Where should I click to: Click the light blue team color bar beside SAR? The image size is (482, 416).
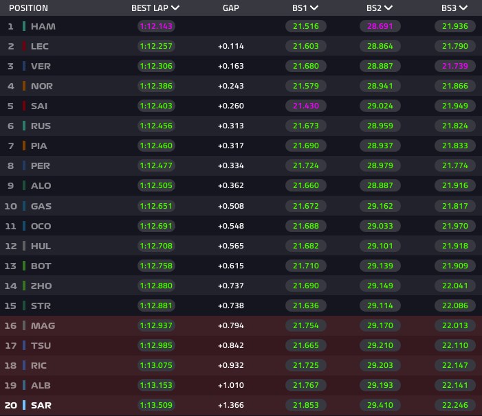(24, 405)
